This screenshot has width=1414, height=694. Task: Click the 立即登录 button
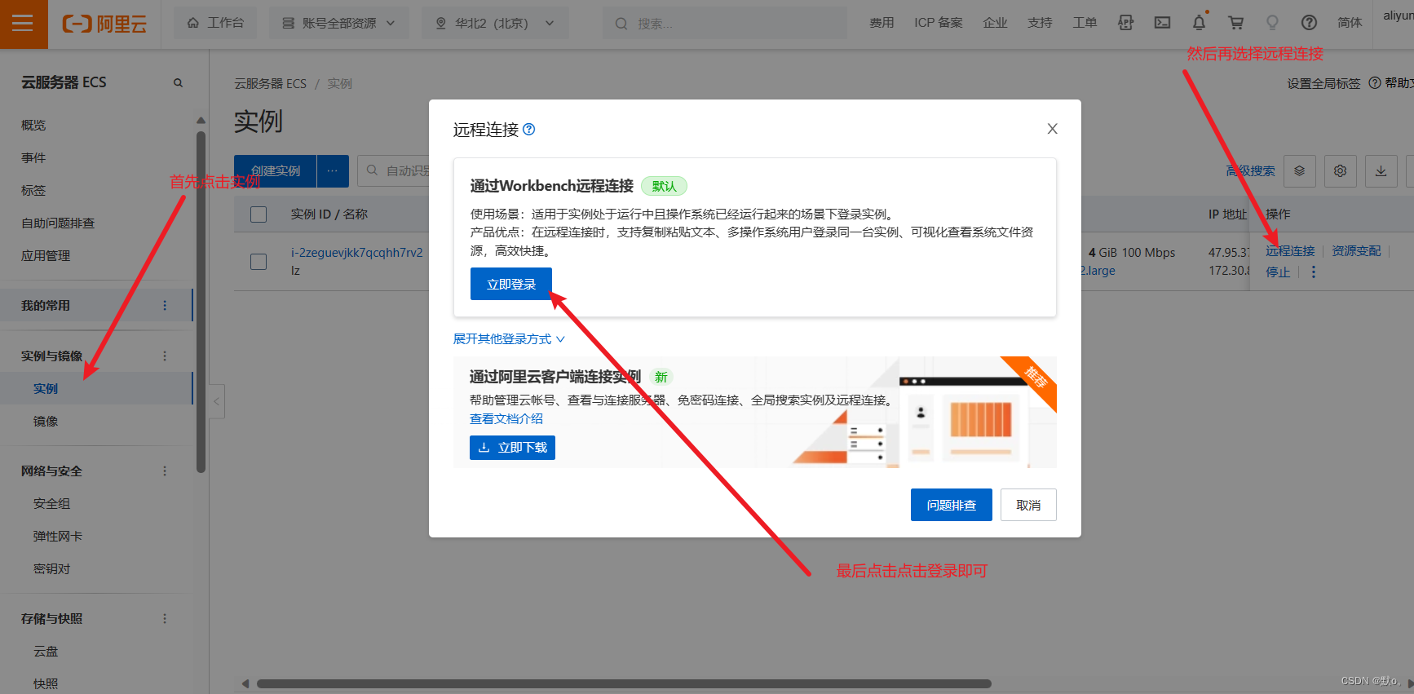511,284
